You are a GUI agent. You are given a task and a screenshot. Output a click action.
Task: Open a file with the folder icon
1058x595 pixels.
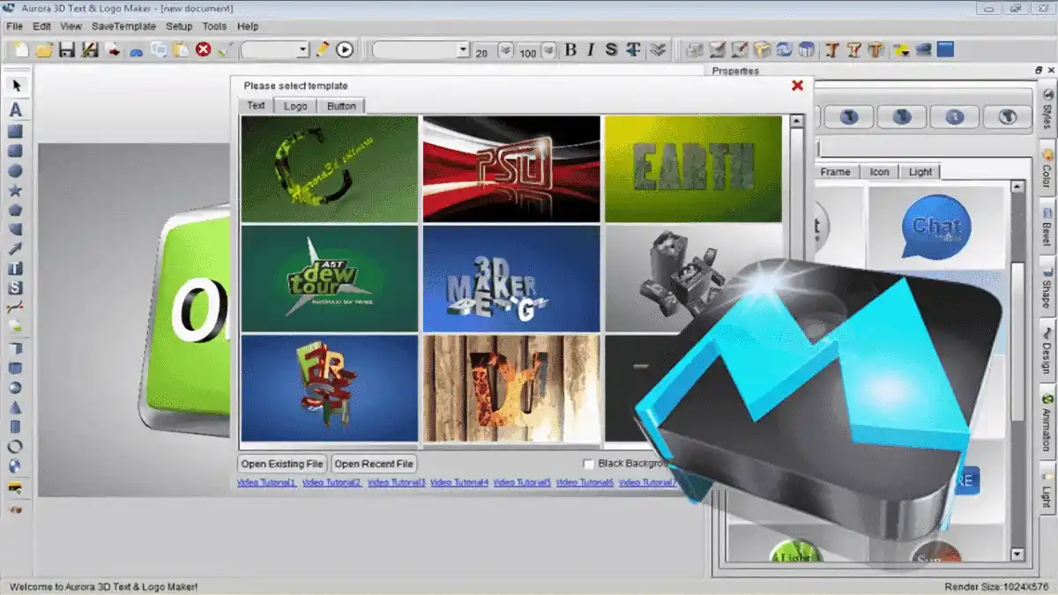(43, 50)
